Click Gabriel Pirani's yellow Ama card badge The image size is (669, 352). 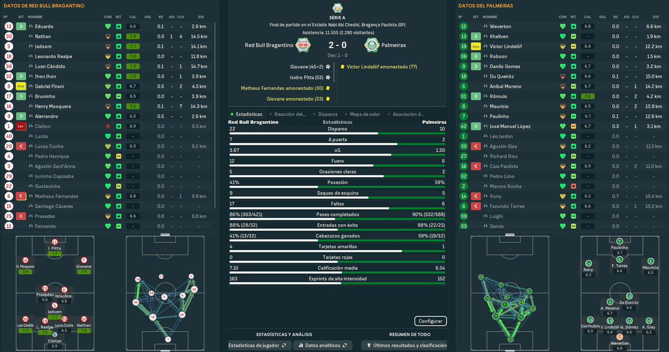[x=21, y=86]
